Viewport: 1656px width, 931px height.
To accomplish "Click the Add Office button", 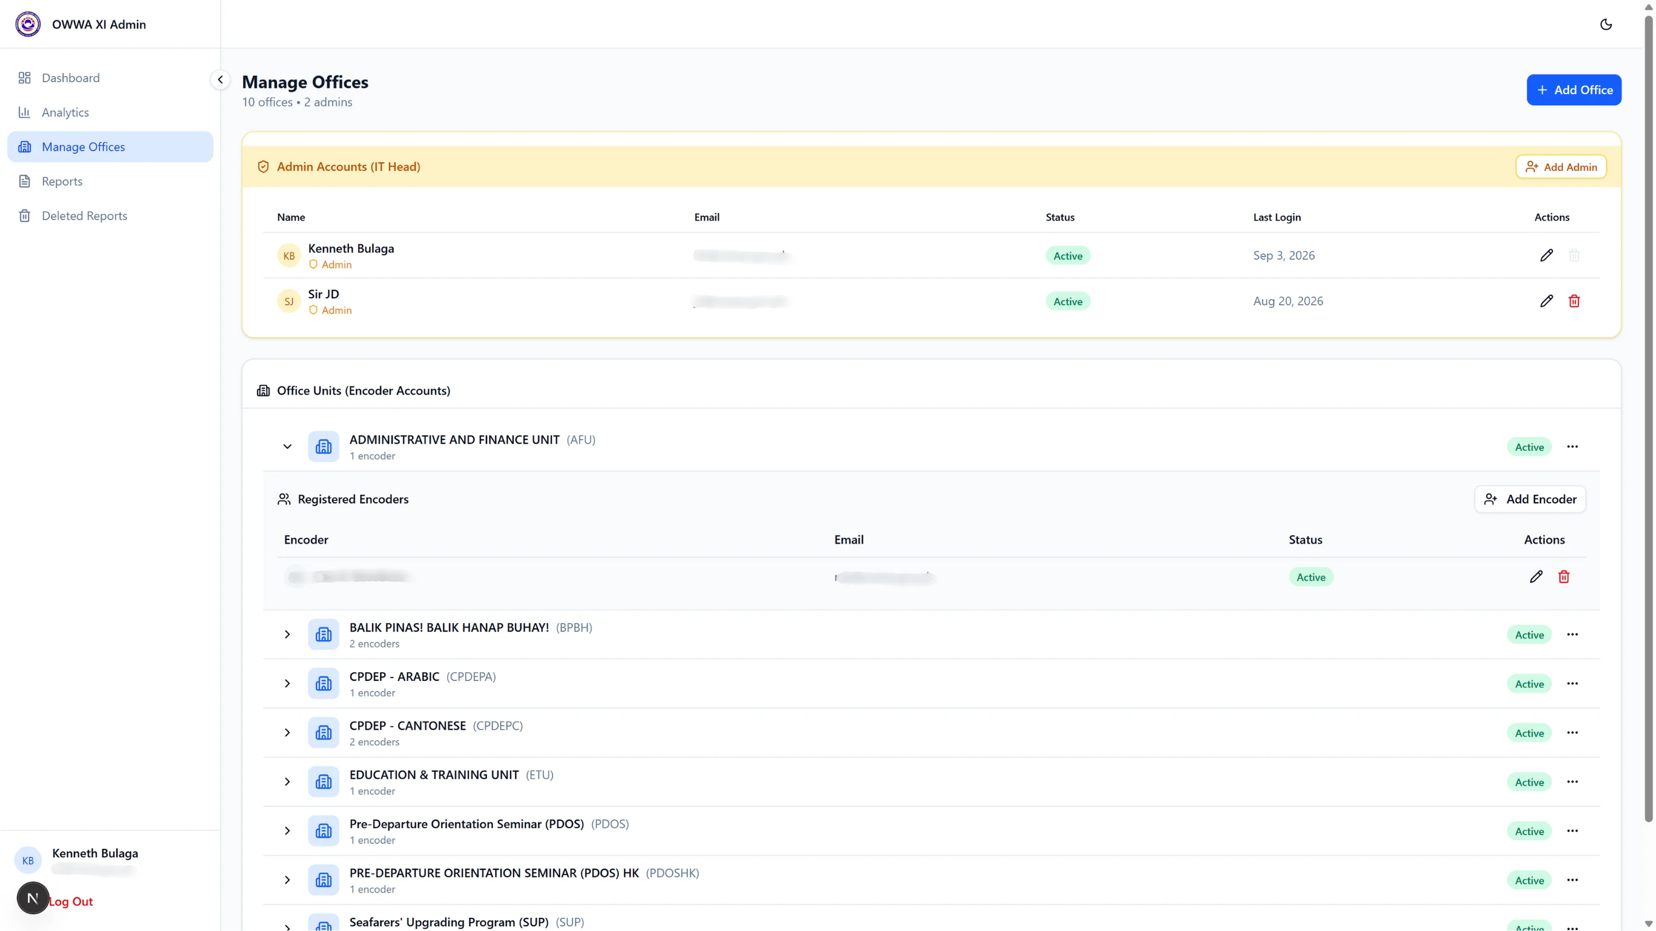I will pos(1574,90).
